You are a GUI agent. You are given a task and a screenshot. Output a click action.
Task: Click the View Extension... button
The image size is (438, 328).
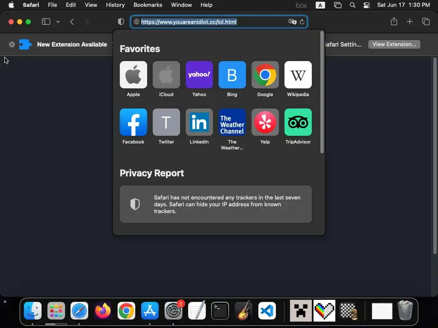(x=394, y=44)
